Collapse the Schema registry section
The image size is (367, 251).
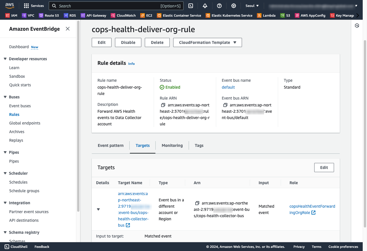(5, 232)
